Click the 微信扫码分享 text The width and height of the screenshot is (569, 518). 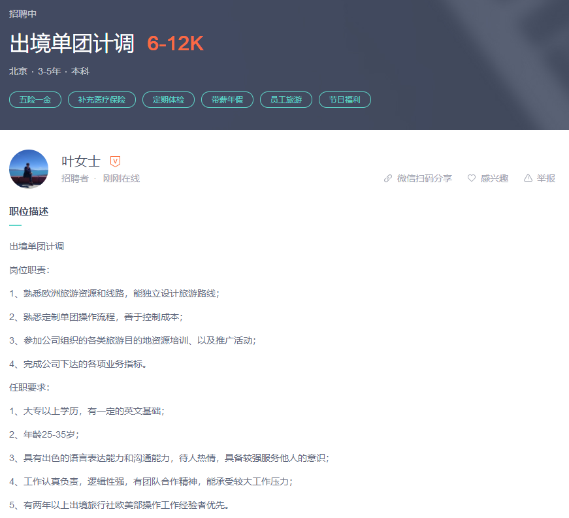[425, 178]
